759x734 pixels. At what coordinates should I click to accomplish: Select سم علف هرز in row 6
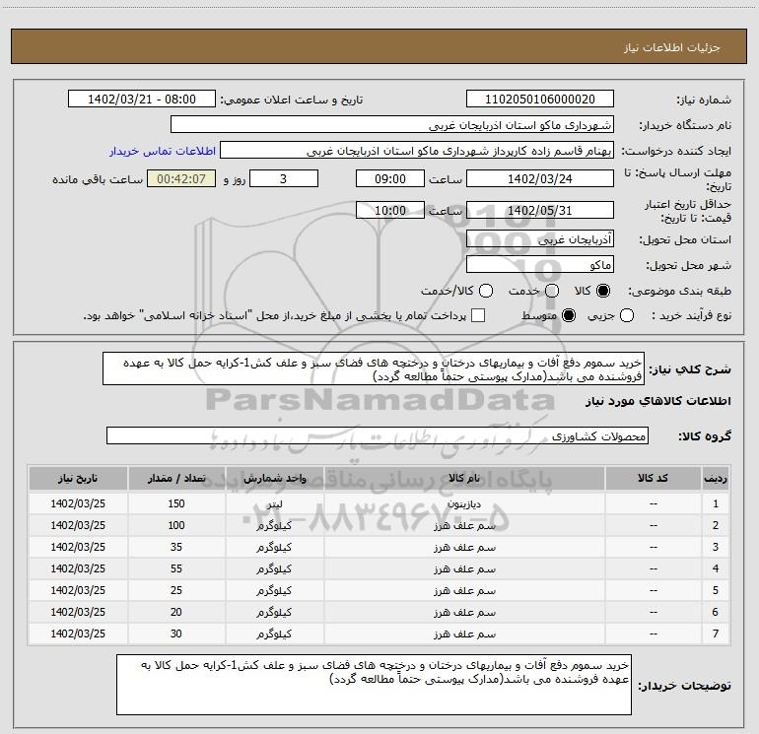(464, 613)
